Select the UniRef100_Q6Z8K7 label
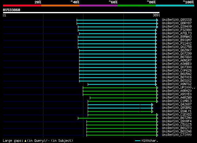197x143 pixels. (x=177, y=50)
